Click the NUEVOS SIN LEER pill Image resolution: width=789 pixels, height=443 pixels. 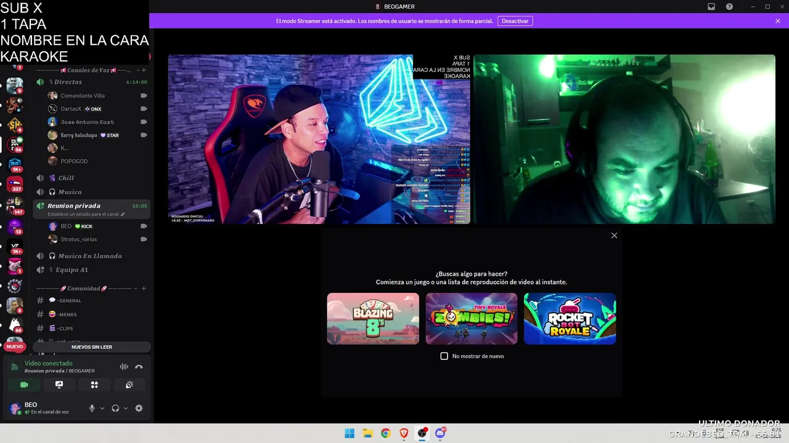coord(92,347)
